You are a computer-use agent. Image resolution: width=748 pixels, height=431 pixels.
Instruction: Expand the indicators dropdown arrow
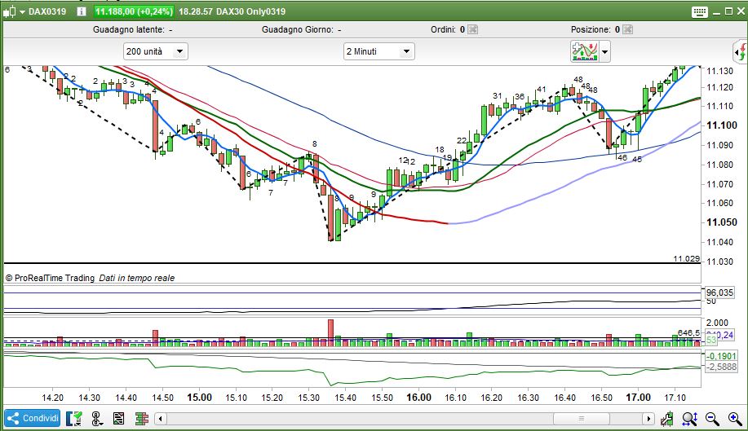point(604,51)
